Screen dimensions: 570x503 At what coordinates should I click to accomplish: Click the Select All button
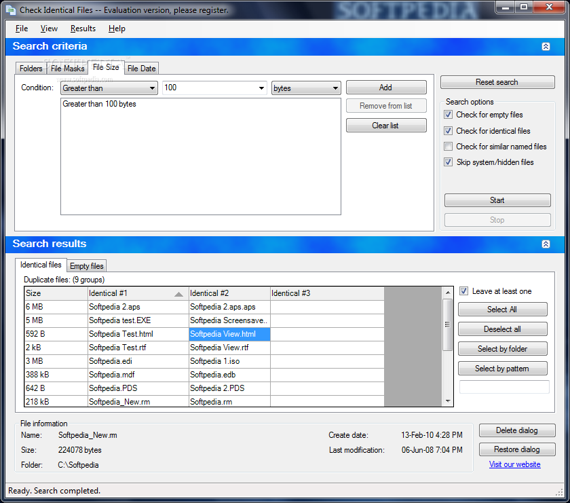coord(502,310)
